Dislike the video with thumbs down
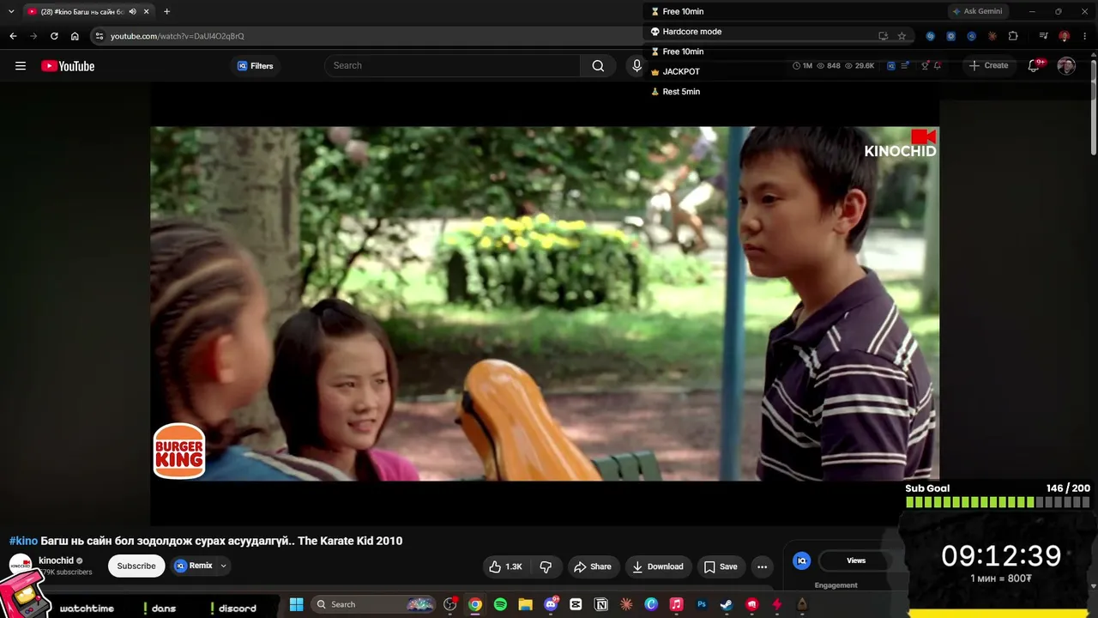Viewport: 1098px width, 618px height. point(546,566)
